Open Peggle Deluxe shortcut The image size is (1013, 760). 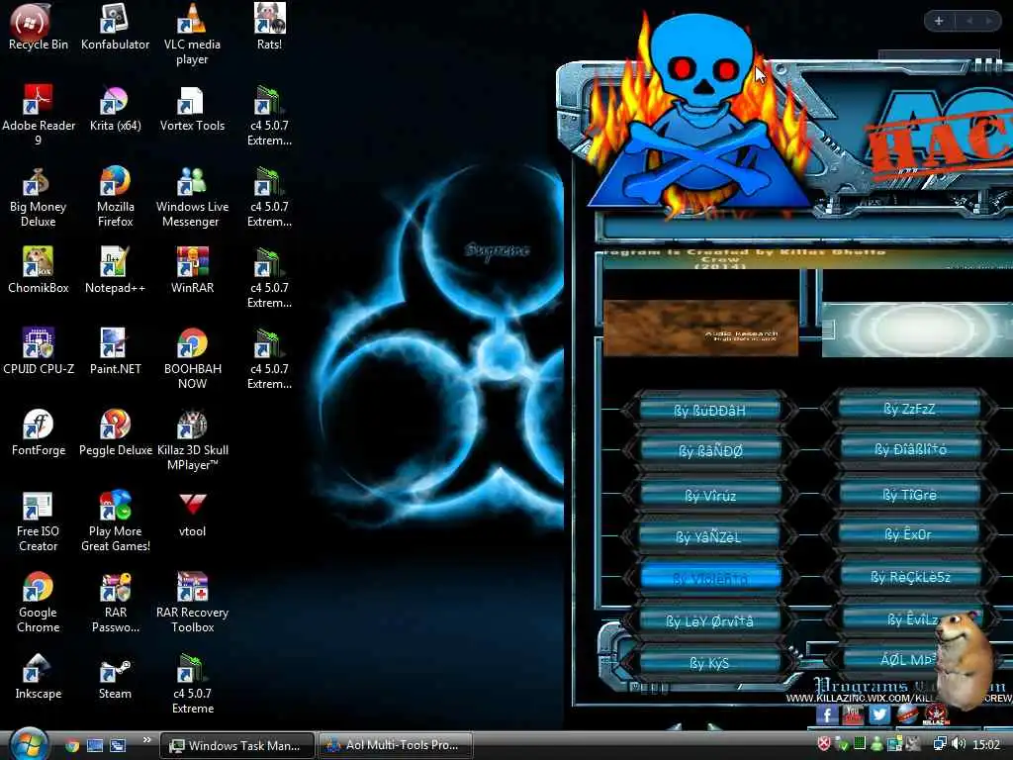[115, 433]
